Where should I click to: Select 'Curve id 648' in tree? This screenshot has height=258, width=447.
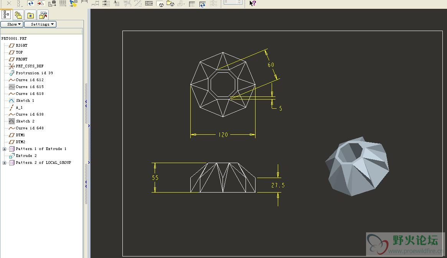click(x=30, y=128)
